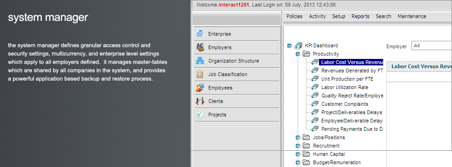Open the Employer dropdown showing All

432,46
